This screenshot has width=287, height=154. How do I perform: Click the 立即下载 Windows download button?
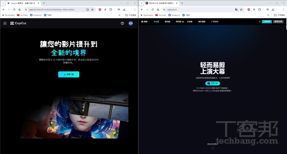point(212,83)
